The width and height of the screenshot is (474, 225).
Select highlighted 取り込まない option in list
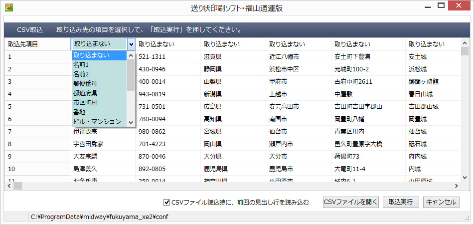tap(99, 55)
